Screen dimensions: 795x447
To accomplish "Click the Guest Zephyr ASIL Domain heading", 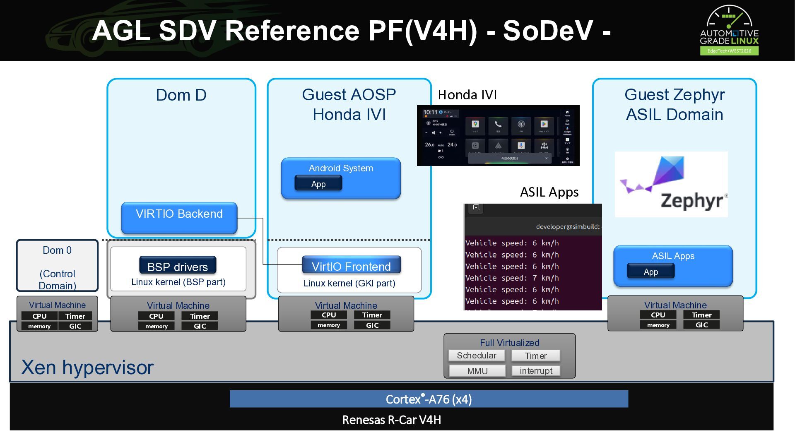I will (675, 104).
